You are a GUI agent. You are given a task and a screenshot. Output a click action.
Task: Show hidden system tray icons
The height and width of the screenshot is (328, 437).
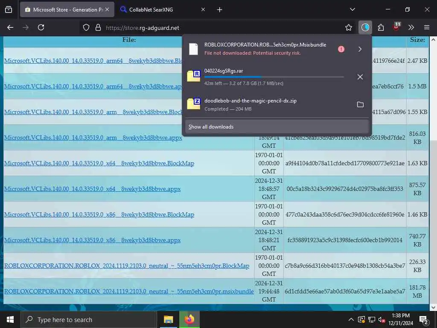351,319
